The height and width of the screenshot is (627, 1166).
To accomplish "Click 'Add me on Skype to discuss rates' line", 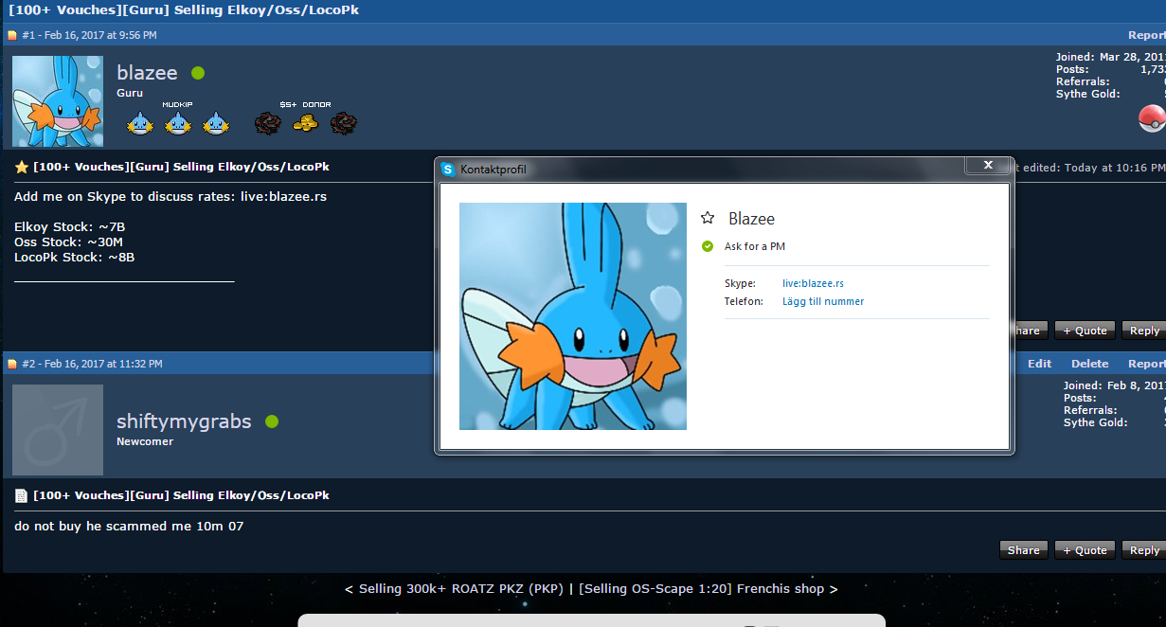I will 170,197.
